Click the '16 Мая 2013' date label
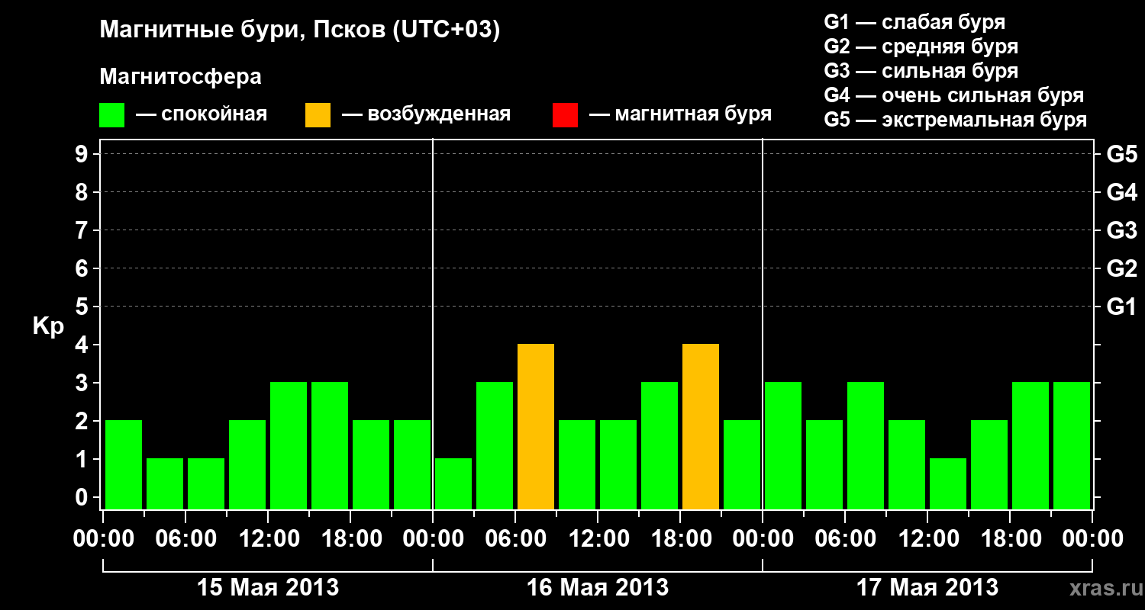 tap(598, 588)
